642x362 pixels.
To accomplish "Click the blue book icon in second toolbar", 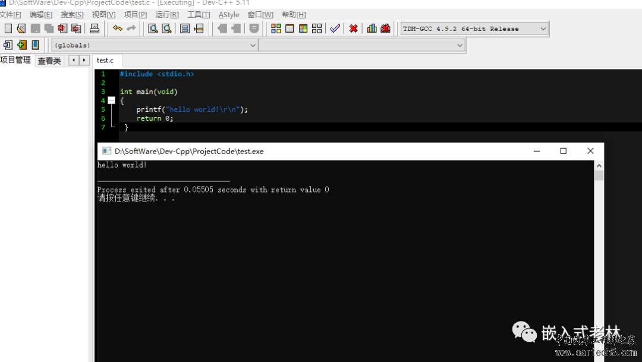I will tap(36, 45).
